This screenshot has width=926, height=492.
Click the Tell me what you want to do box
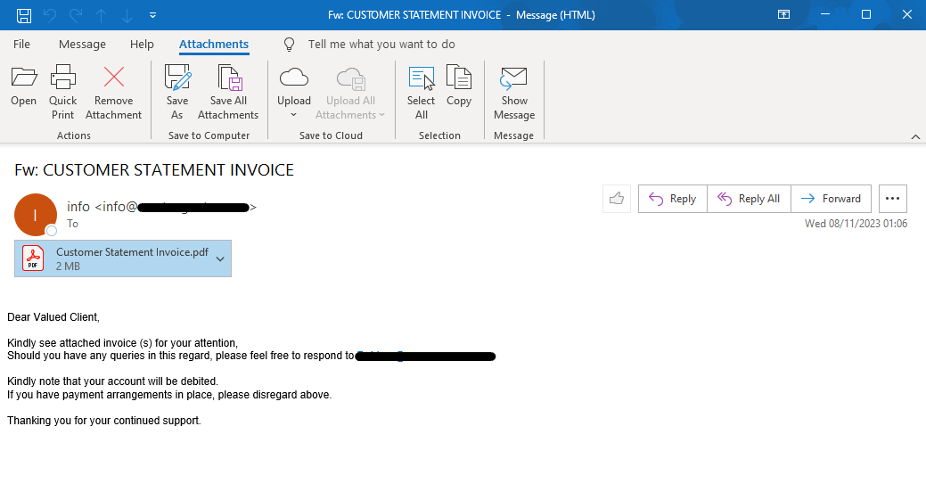point(381,45)
